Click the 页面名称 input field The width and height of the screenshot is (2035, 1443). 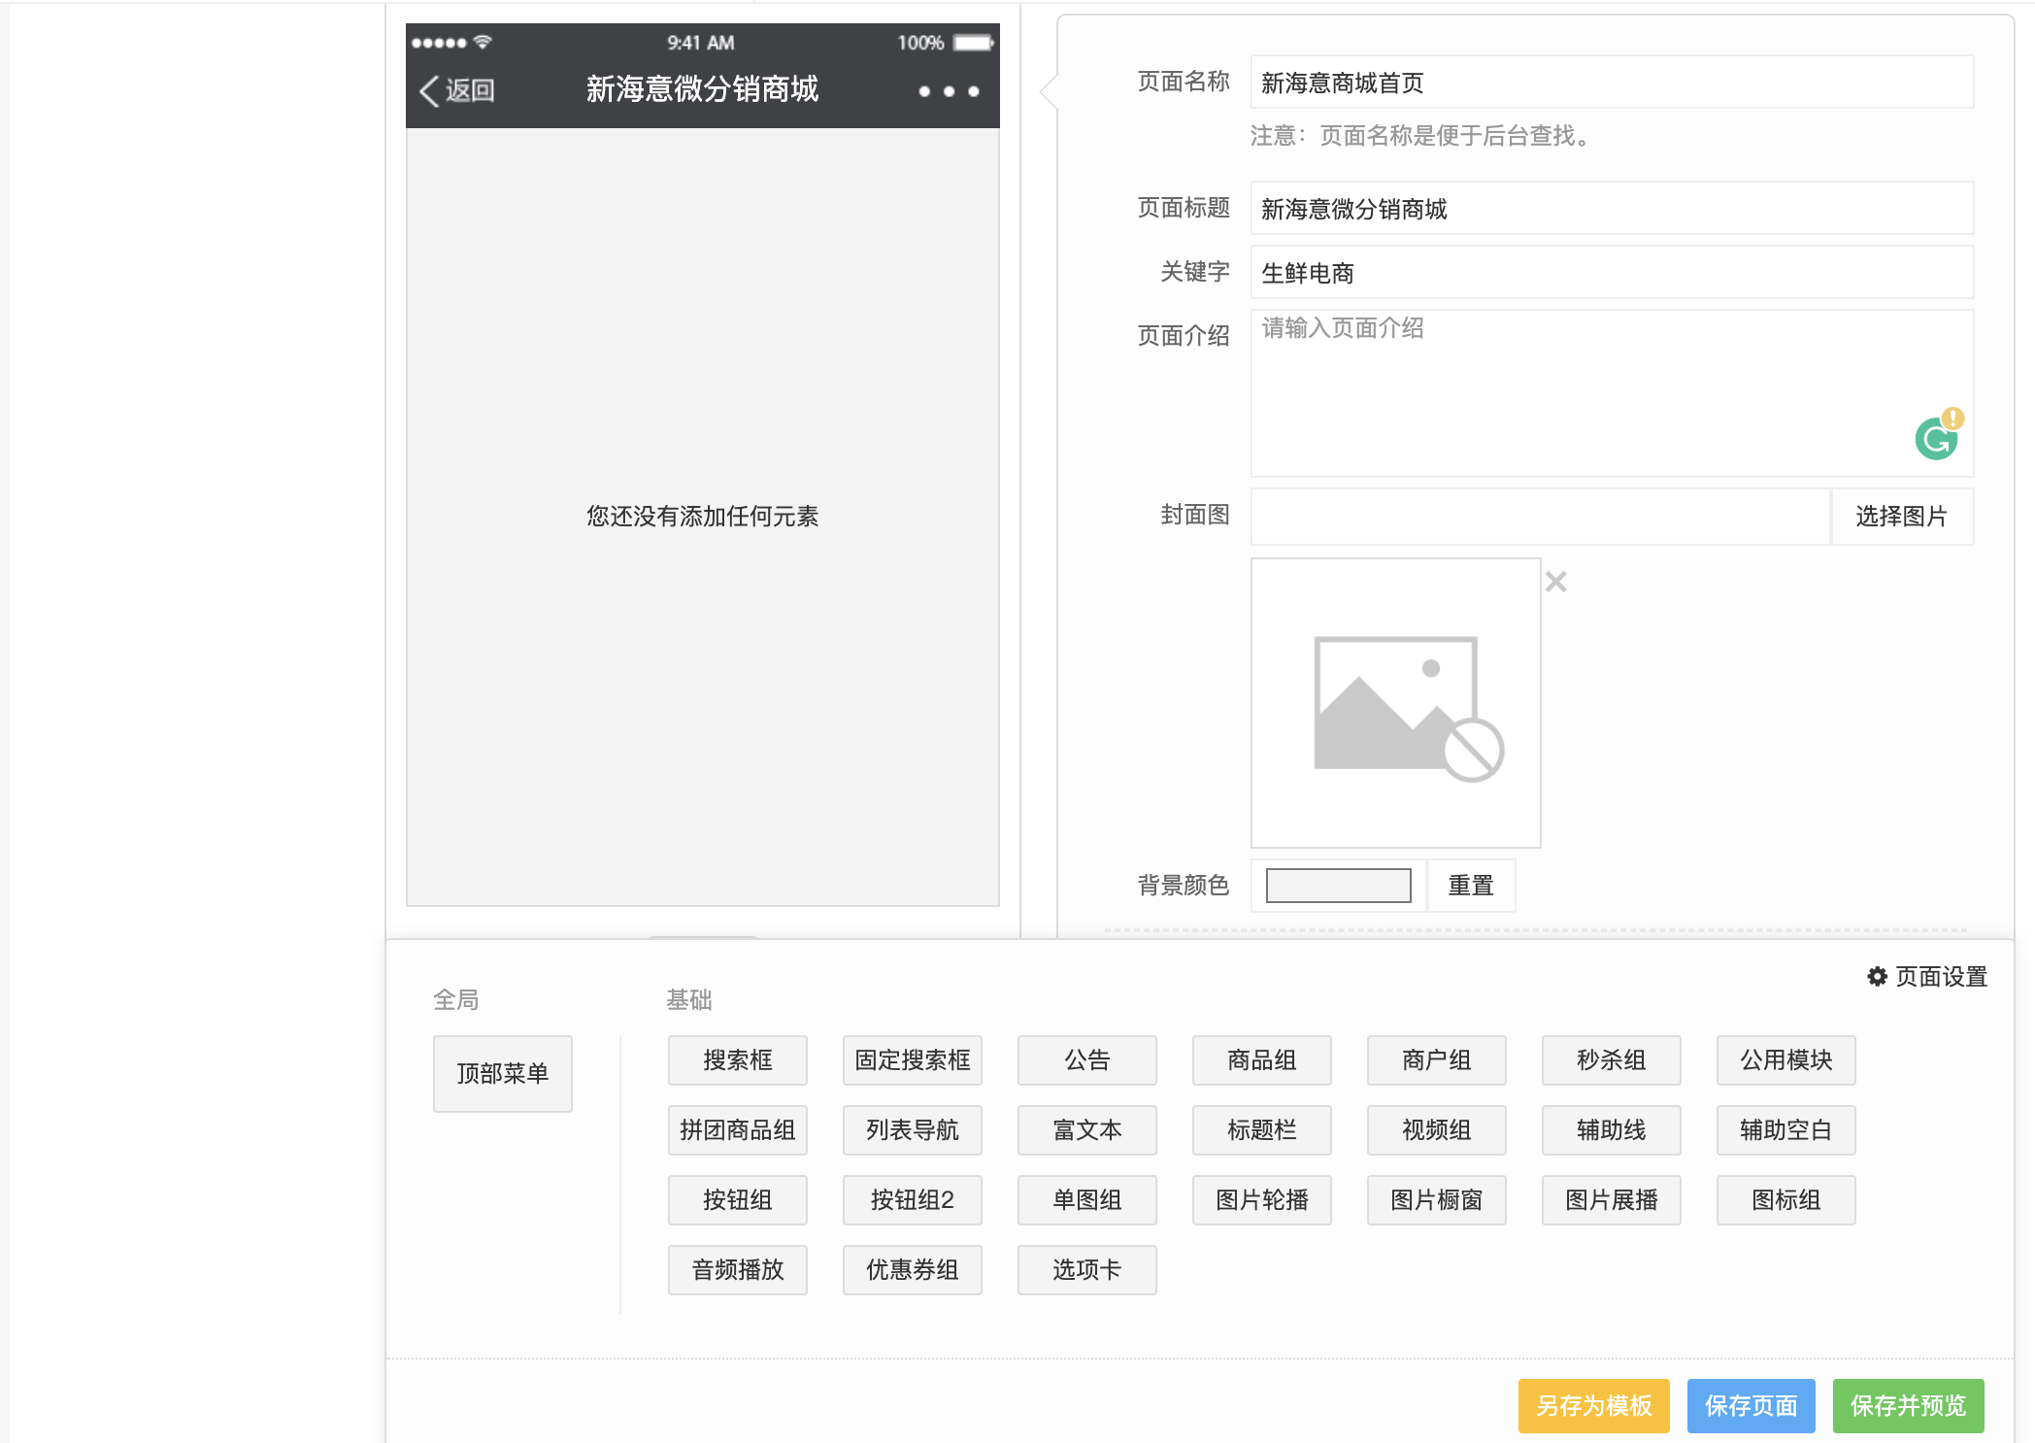[1612, 82]
